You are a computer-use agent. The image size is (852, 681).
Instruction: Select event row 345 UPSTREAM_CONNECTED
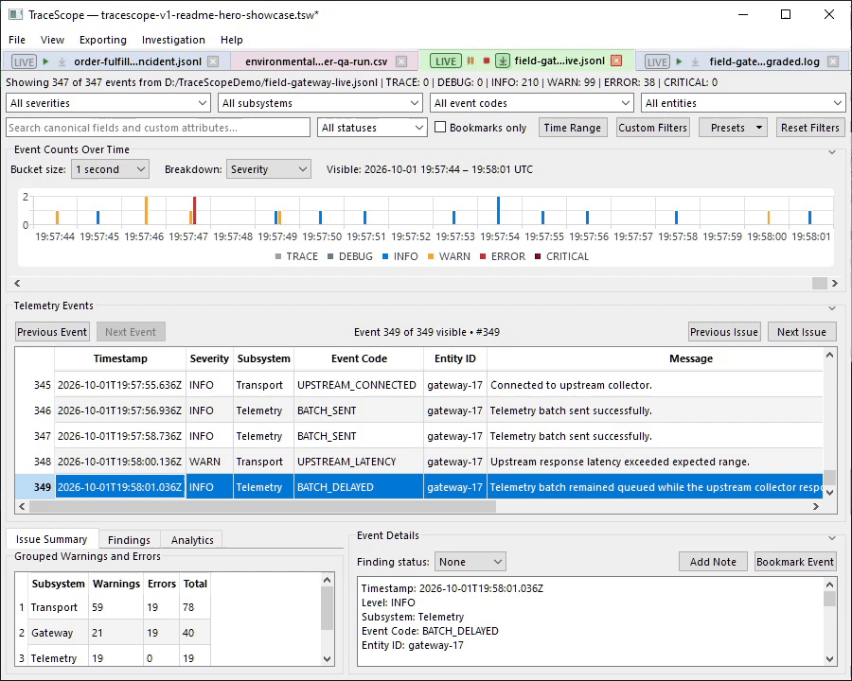[x=418, y=385]
